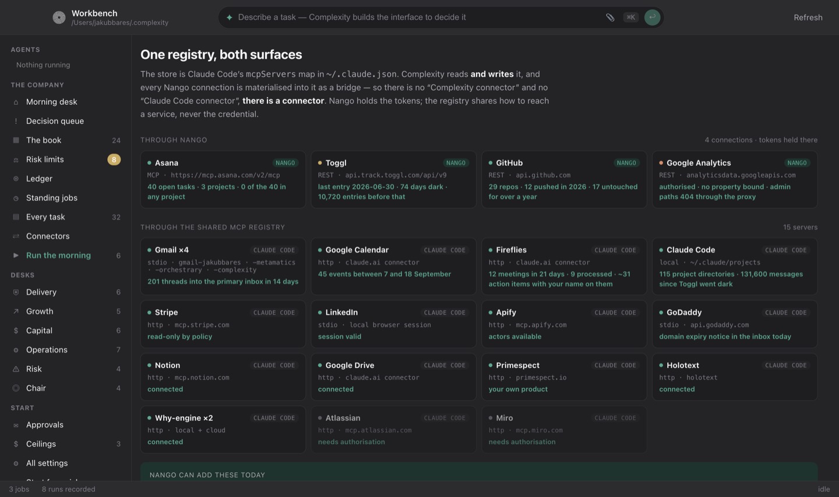Click the arrows icon next to Connectors
The width and height of the screenshot is (839, 497).
(x=16, y=236)
